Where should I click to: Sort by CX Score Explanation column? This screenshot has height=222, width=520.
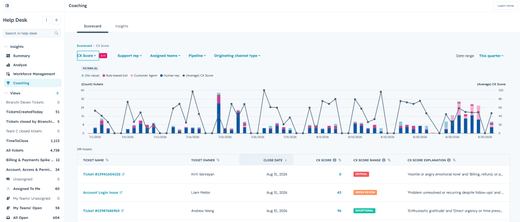coord(454,160)
